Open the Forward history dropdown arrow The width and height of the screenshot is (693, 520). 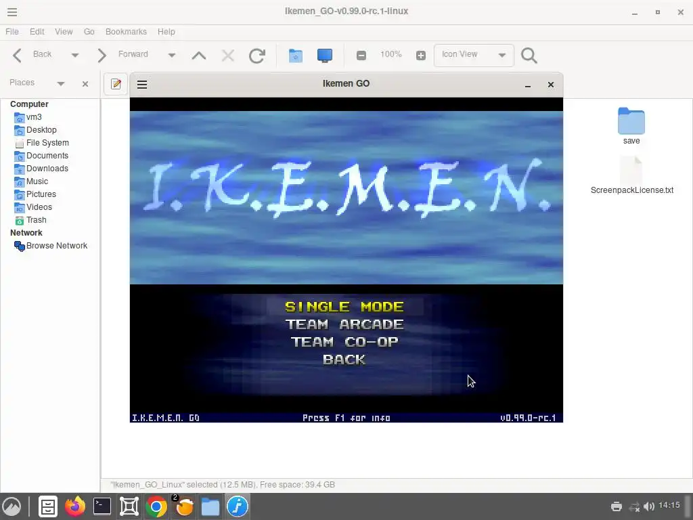point(171,56)
